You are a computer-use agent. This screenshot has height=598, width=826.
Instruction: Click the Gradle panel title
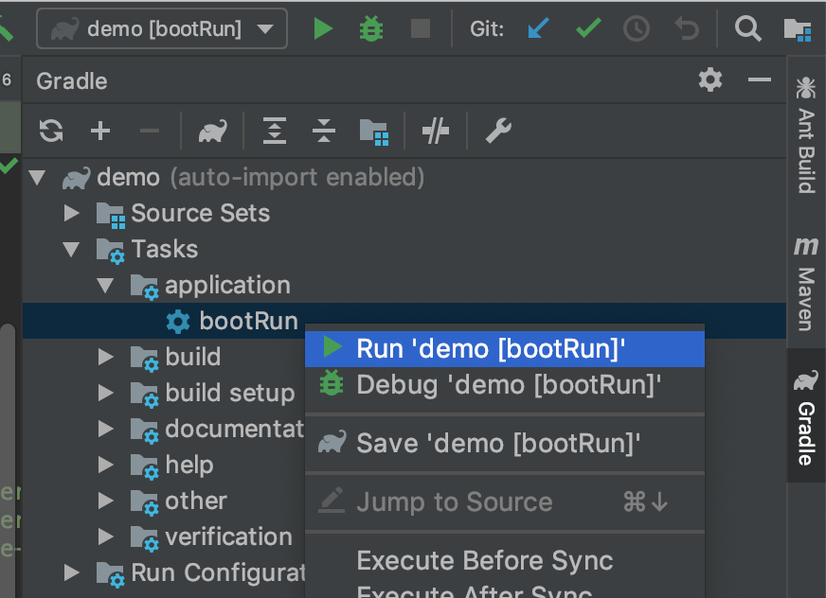[x=72, y=81]
